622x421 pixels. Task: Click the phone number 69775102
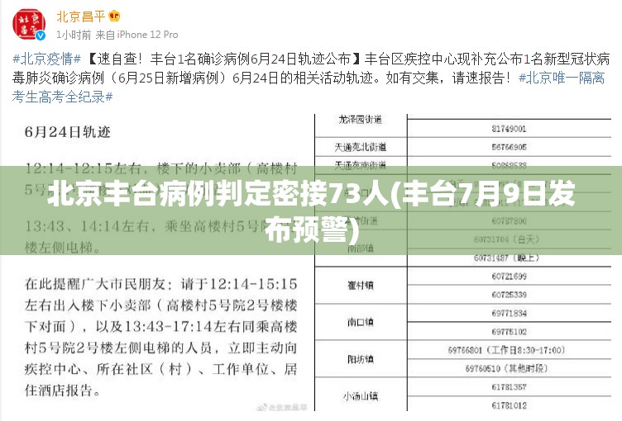point(509,332)
